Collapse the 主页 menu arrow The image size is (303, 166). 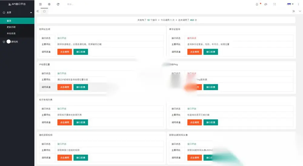(31, 12)
